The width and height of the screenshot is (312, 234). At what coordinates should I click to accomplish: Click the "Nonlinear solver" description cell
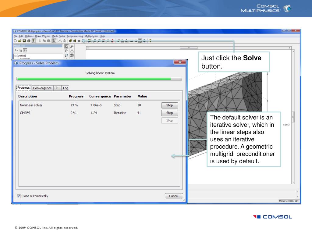point(31,105)
